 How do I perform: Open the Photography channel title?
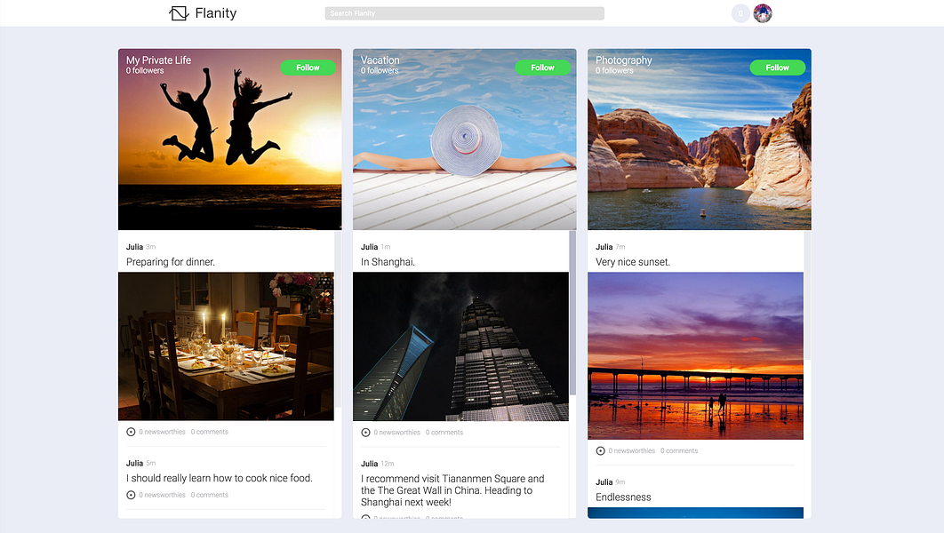click(x=624, y=60)
